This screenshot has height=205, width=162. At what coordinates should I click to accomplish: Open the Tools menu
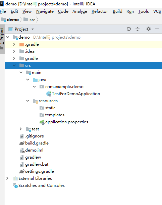144,11
